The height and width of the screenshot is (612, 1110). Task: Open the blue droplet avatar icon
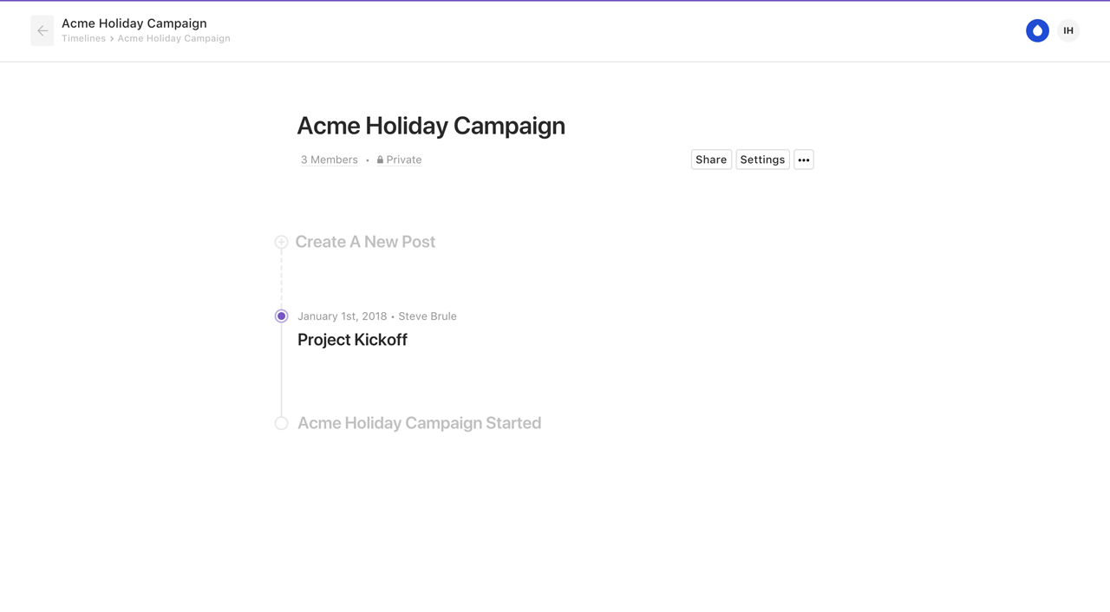pos(1037,30)
